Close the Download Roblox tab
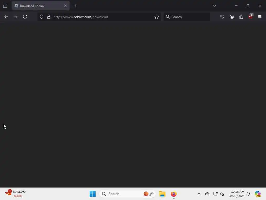 pyautogui.click(x=65, y=6)
